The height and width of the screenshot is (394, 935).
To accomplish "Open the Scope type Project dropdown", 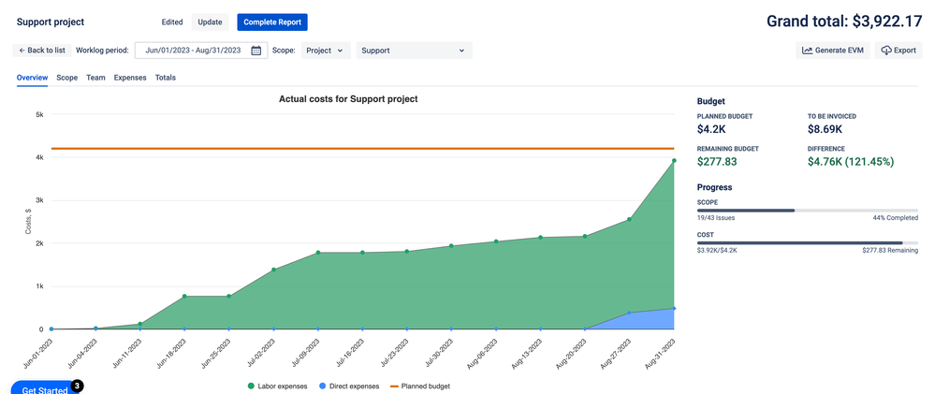I will [325, 51].
